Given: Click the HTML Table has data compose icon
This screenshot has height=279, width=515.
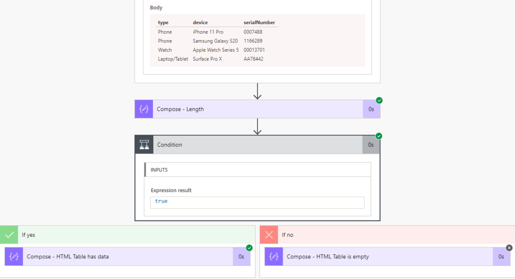Looking at the screenshot, I should 14,256.
